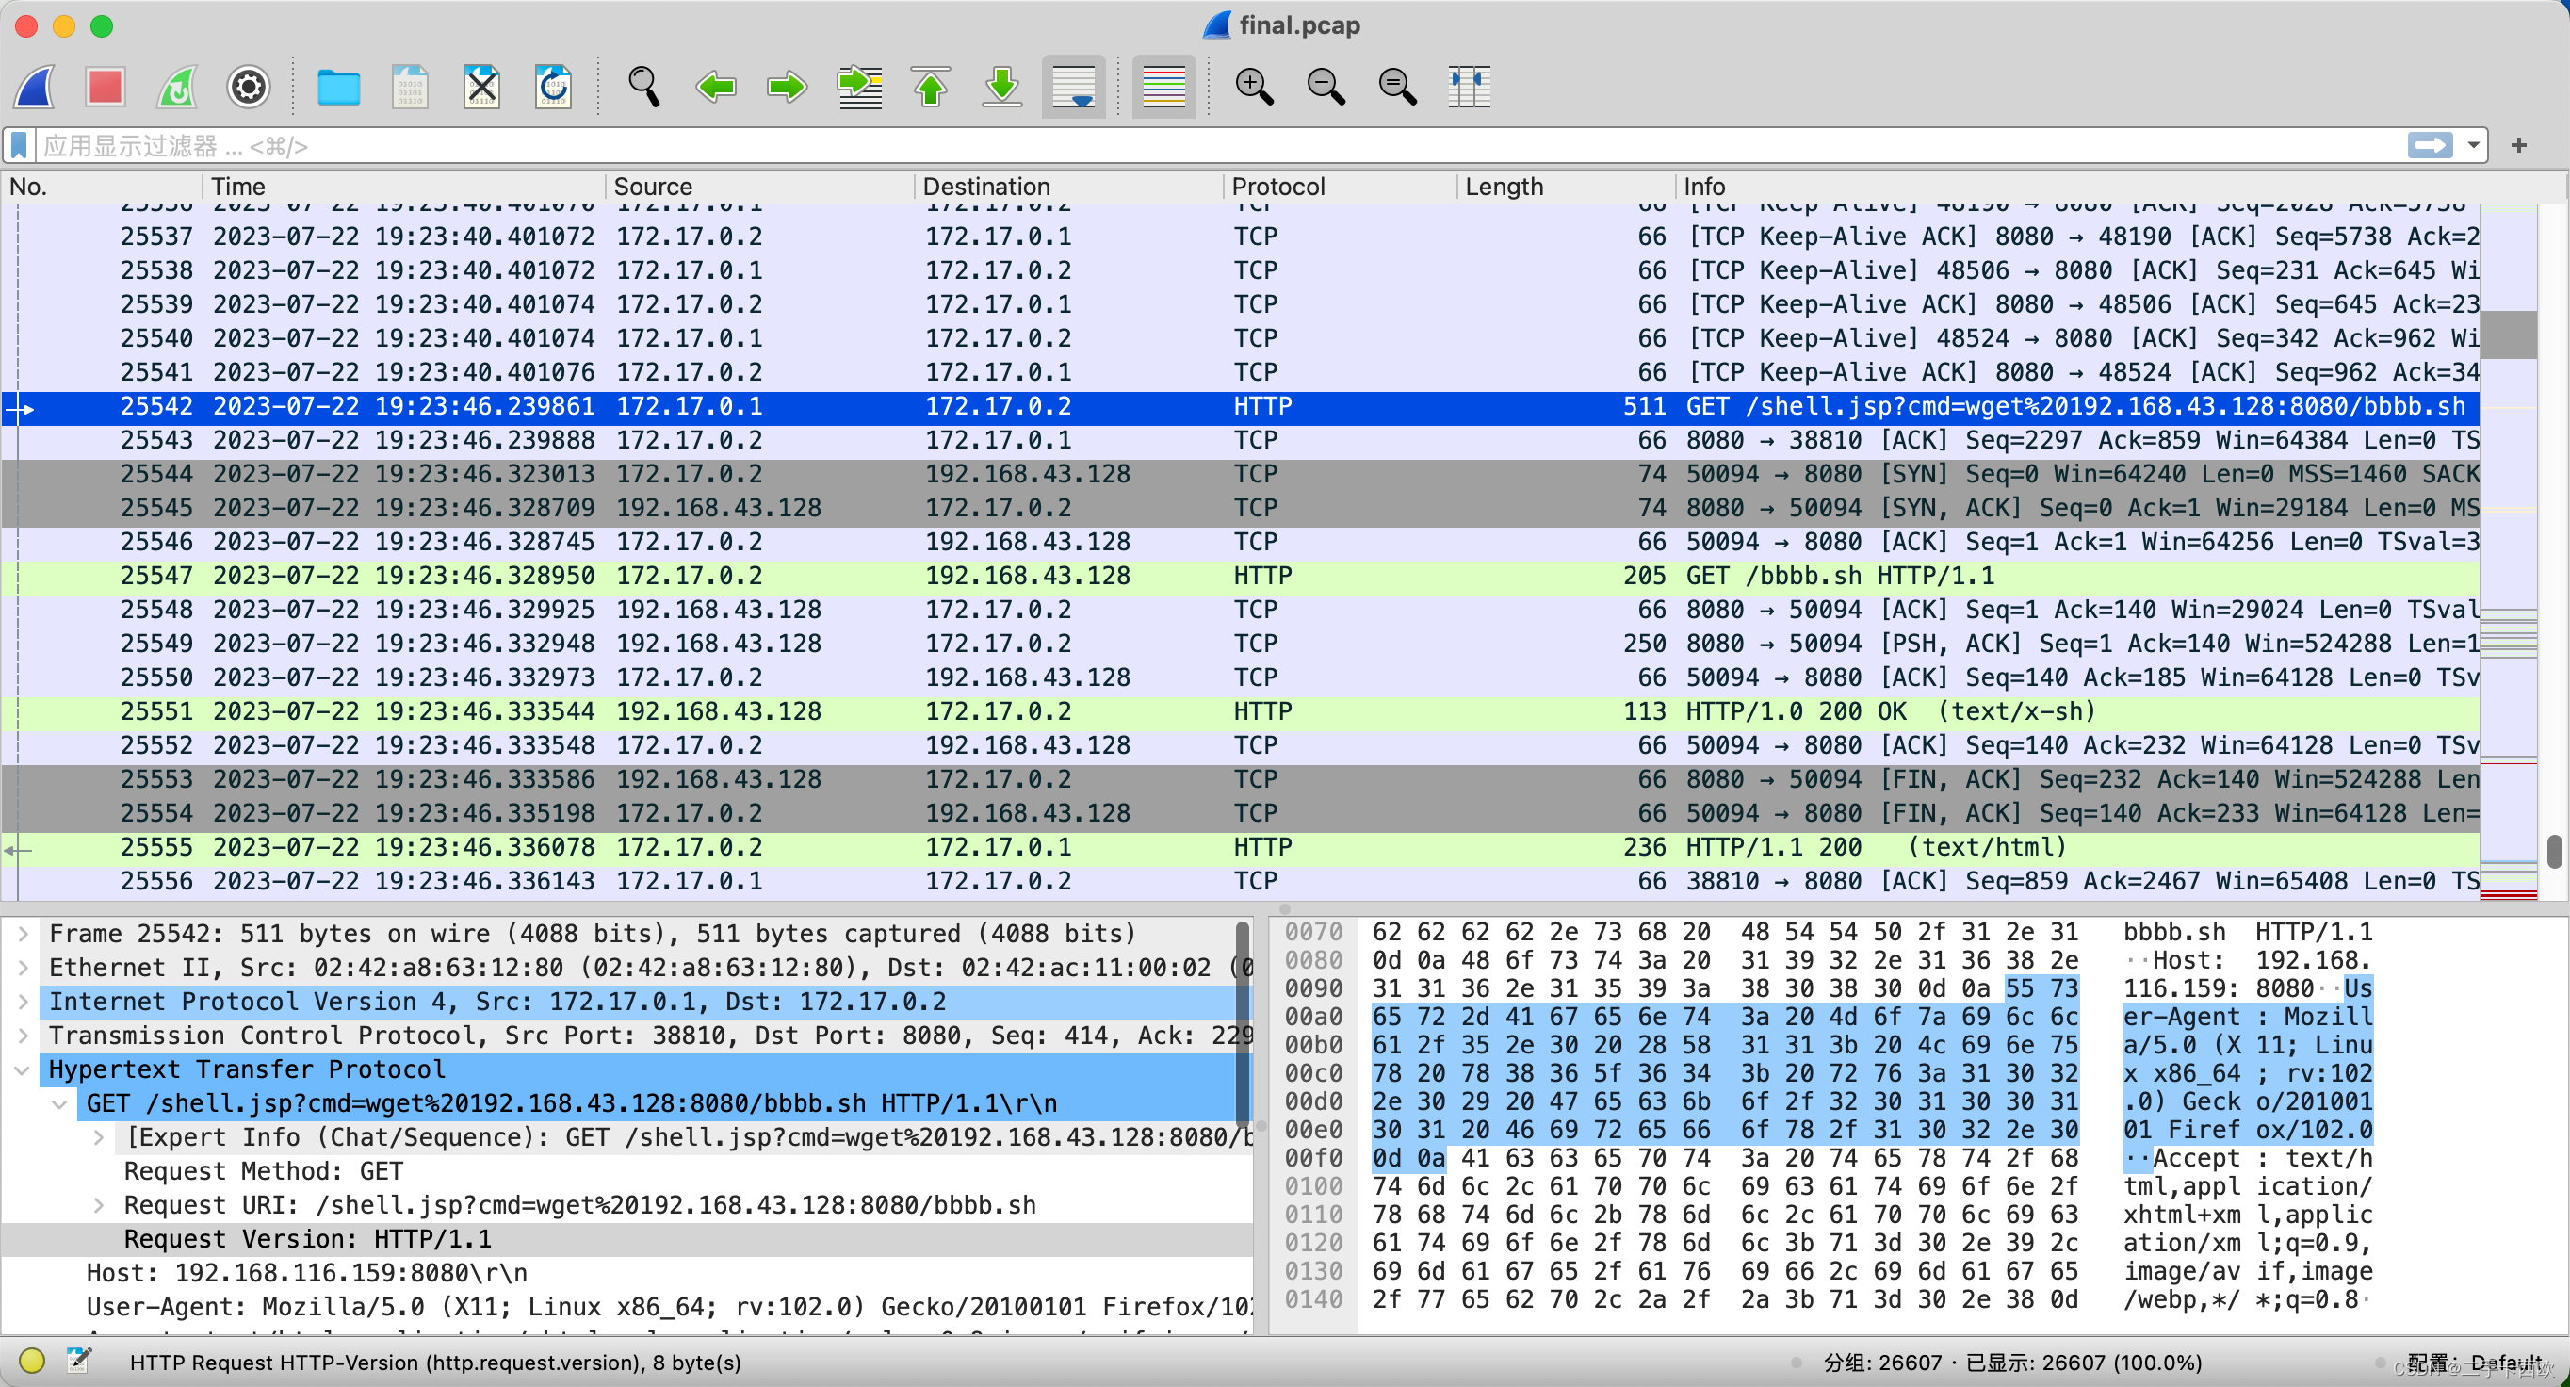Open the display filter history dropdown
The width and height of the screenshot is (2570, 1387).
click(2473, 146)
